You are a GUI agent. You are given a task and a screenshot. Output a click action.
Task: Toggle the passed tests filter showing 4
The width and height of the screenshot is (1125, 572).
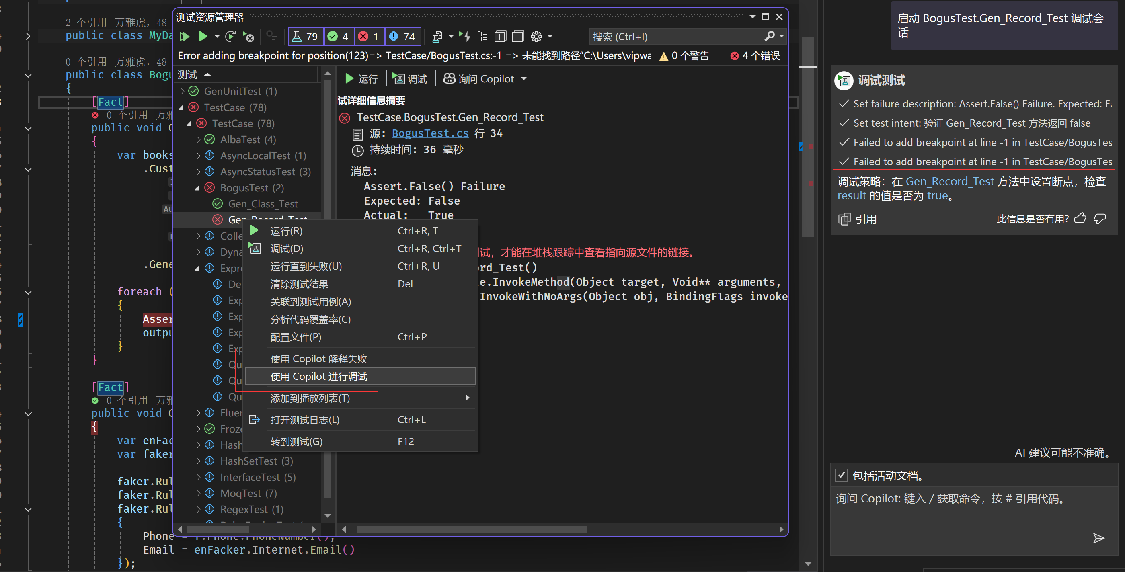339,37
